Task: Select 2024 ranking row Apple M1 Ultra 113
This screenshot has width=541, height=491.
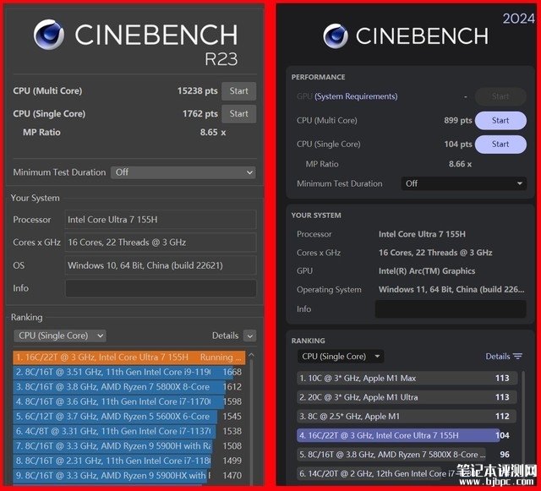Action: [x=407, y=397]
